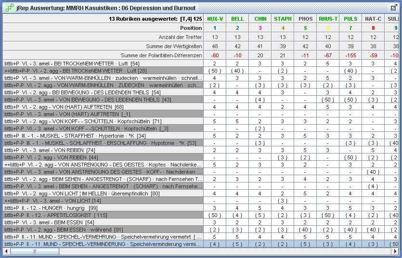Screen dimensions: 402x258
Task: Click the PULS remedy column header
Action: pyautogui.click(x=350, y=19)
